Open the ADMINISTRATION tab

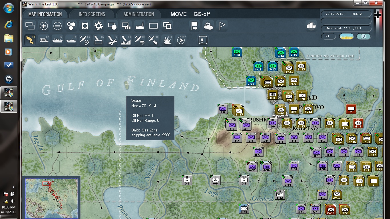point(138,14)
